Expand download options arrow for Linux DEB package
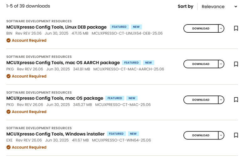 [221, 29]
